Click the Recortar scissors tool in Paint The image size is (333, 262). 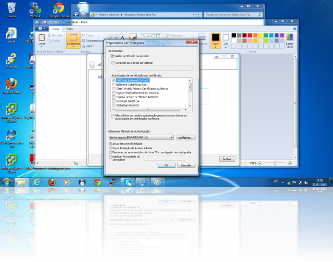55,35
